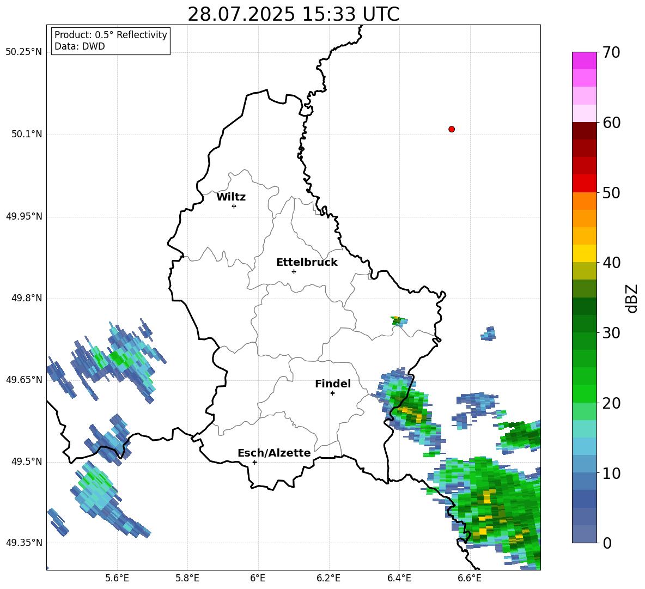Viewport: 645px width, 589px height.
Task: Click the 20 tick label on colorbar
Action: [611, 403]
